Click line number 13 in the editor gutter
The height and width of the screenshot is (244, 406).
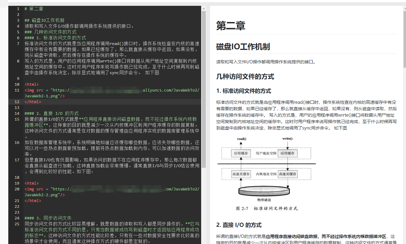[17, 107]
